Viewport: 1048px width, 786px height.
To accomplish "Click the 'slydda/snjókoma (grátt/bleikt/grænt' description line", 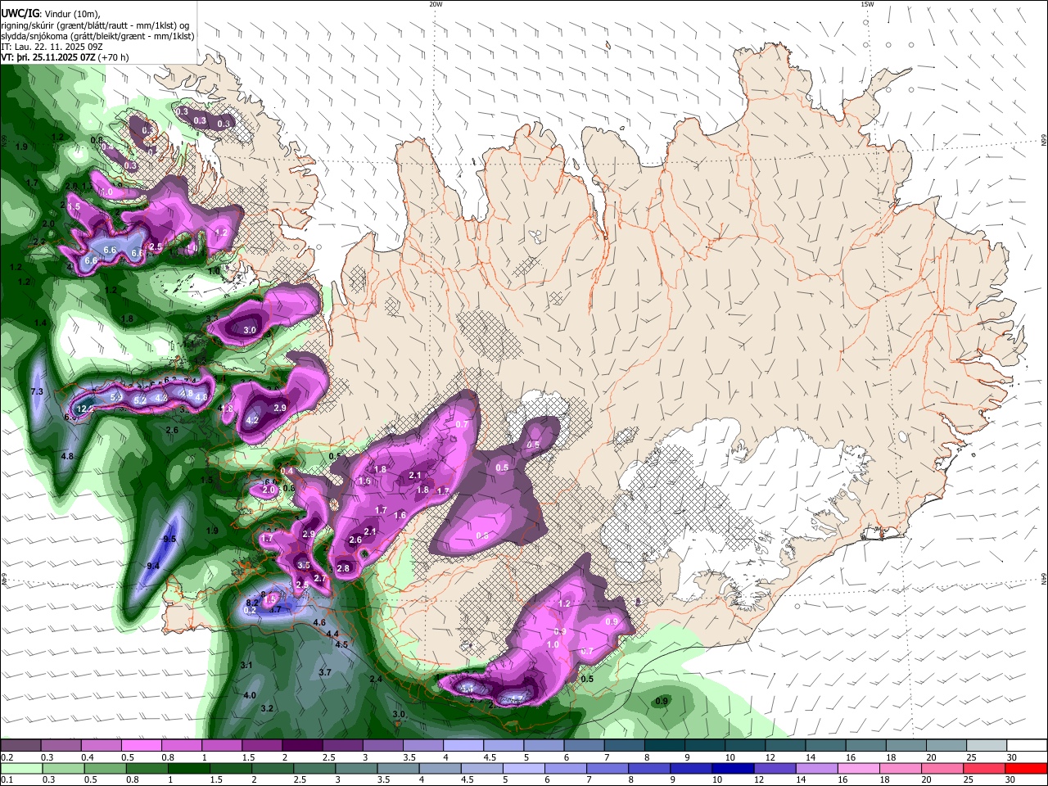I will pyautogui.click(x=97, y=36).
